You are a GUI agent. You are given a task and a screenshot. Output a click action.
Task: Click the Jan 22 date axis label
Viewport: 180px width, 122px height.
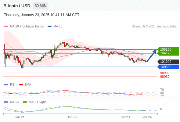point(72,117)
